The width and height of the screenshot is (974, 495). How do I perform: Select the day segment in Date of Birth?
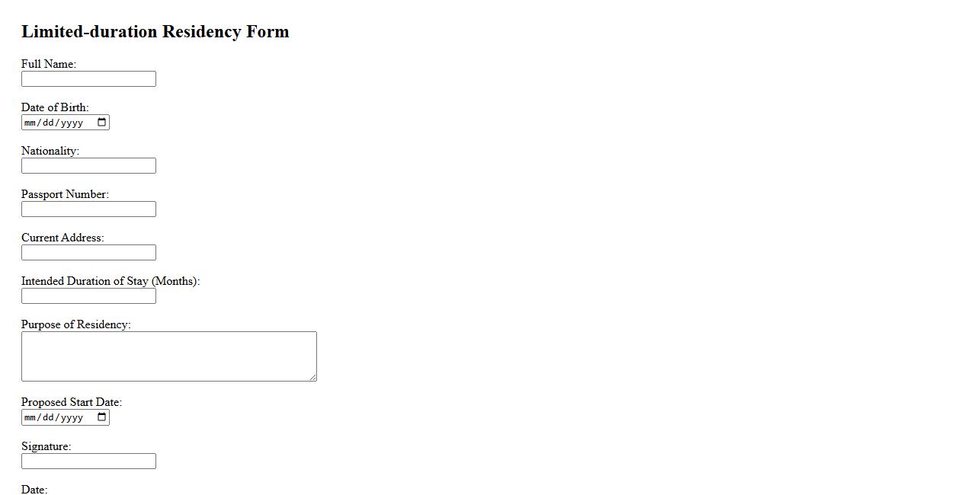48,123
